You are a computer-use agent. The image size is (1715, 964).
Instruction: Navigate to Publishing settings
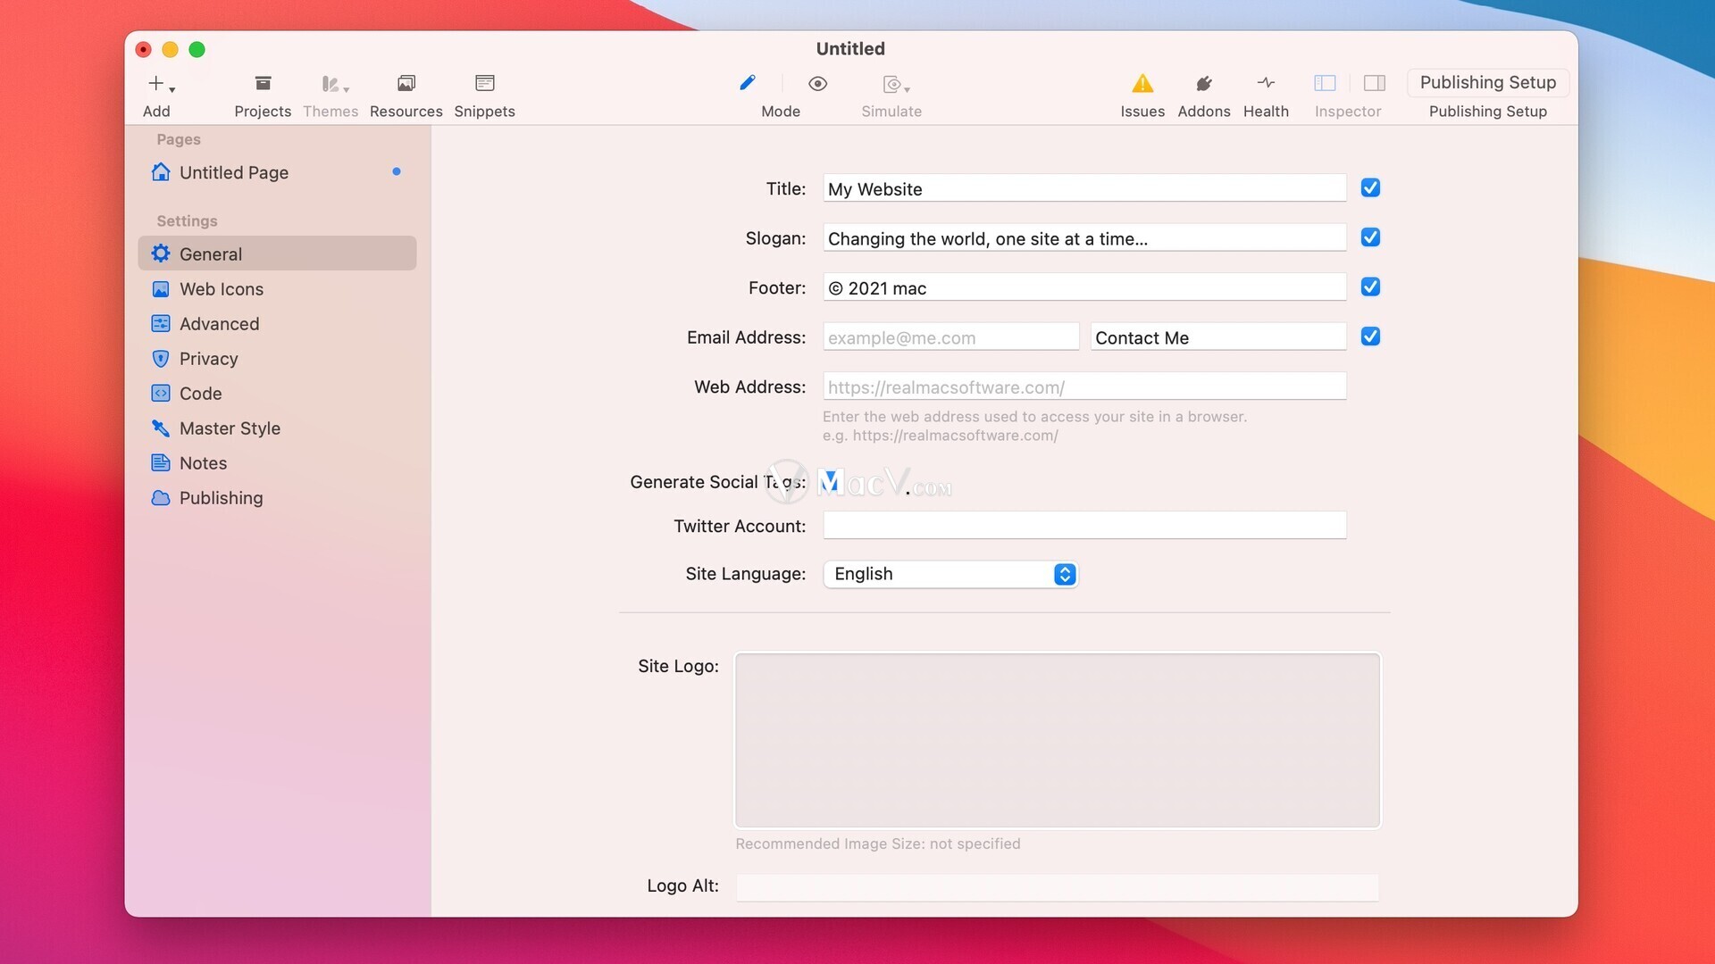click(x=221, y=496)
